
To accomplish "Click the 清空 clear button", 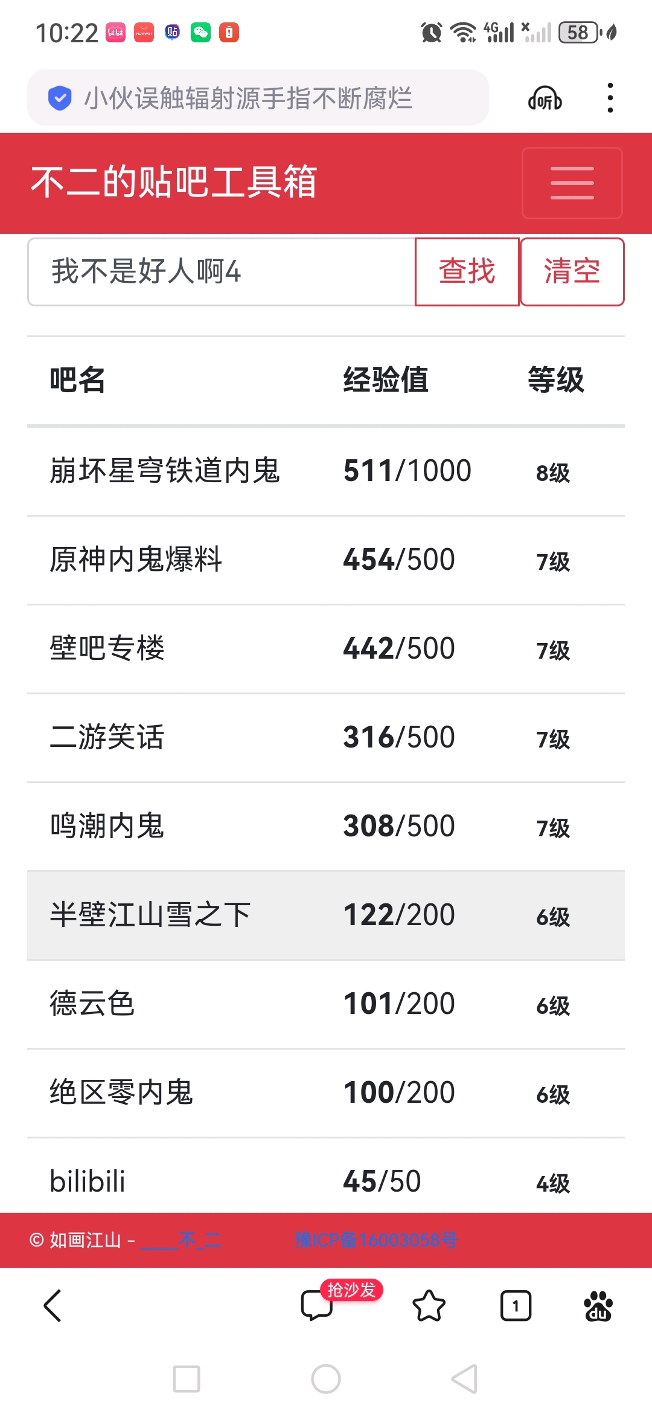I will (x=572, y=271).
